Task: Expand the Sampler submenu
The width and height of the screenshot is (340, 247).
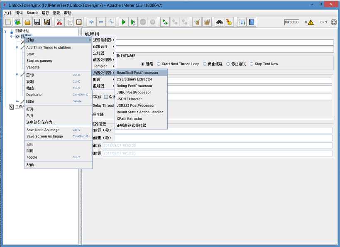Action: (x=103, y=66)
